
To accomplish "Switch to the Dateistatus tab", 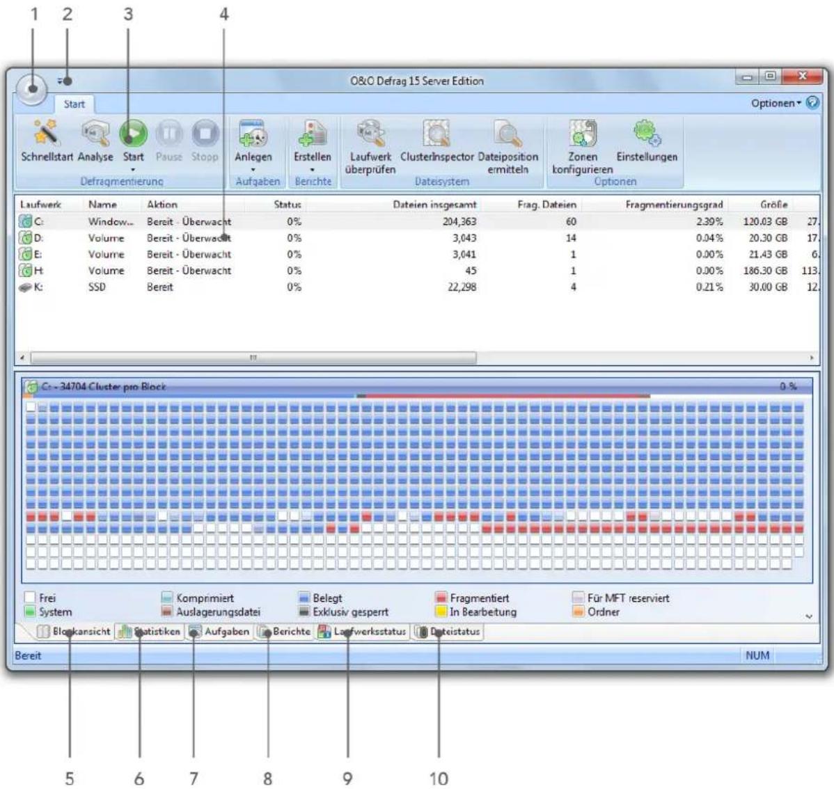I will click(448, 632).
